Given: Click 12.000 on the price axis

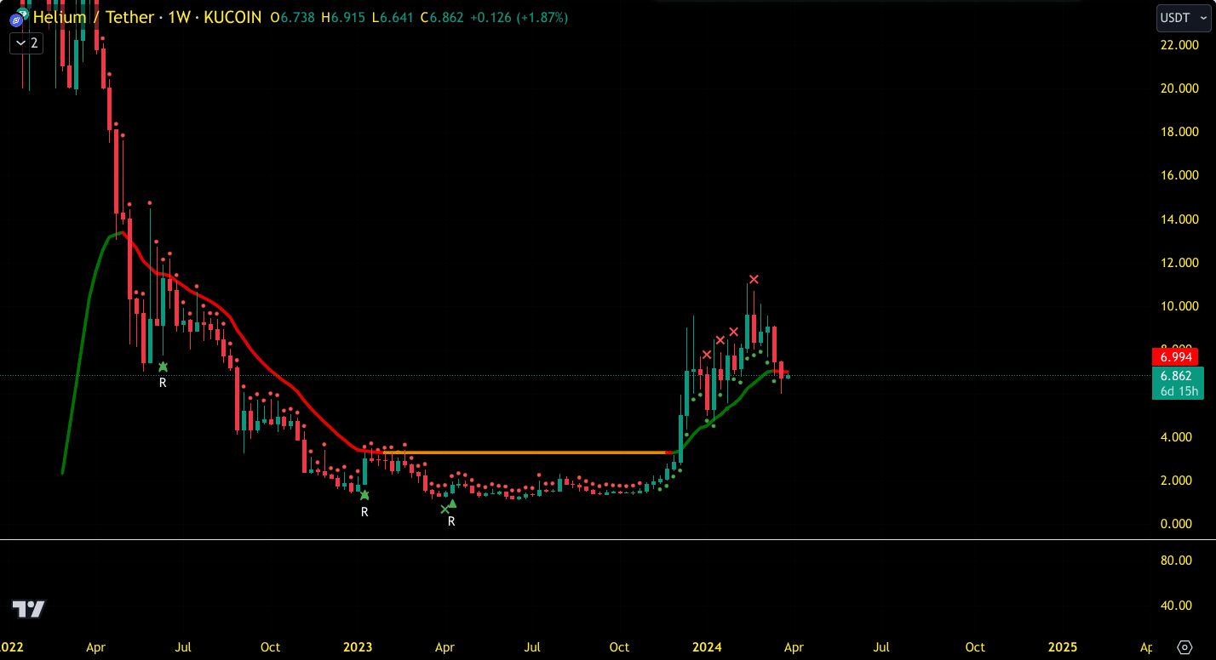Looking at the screenshot, I should 1179,263.
